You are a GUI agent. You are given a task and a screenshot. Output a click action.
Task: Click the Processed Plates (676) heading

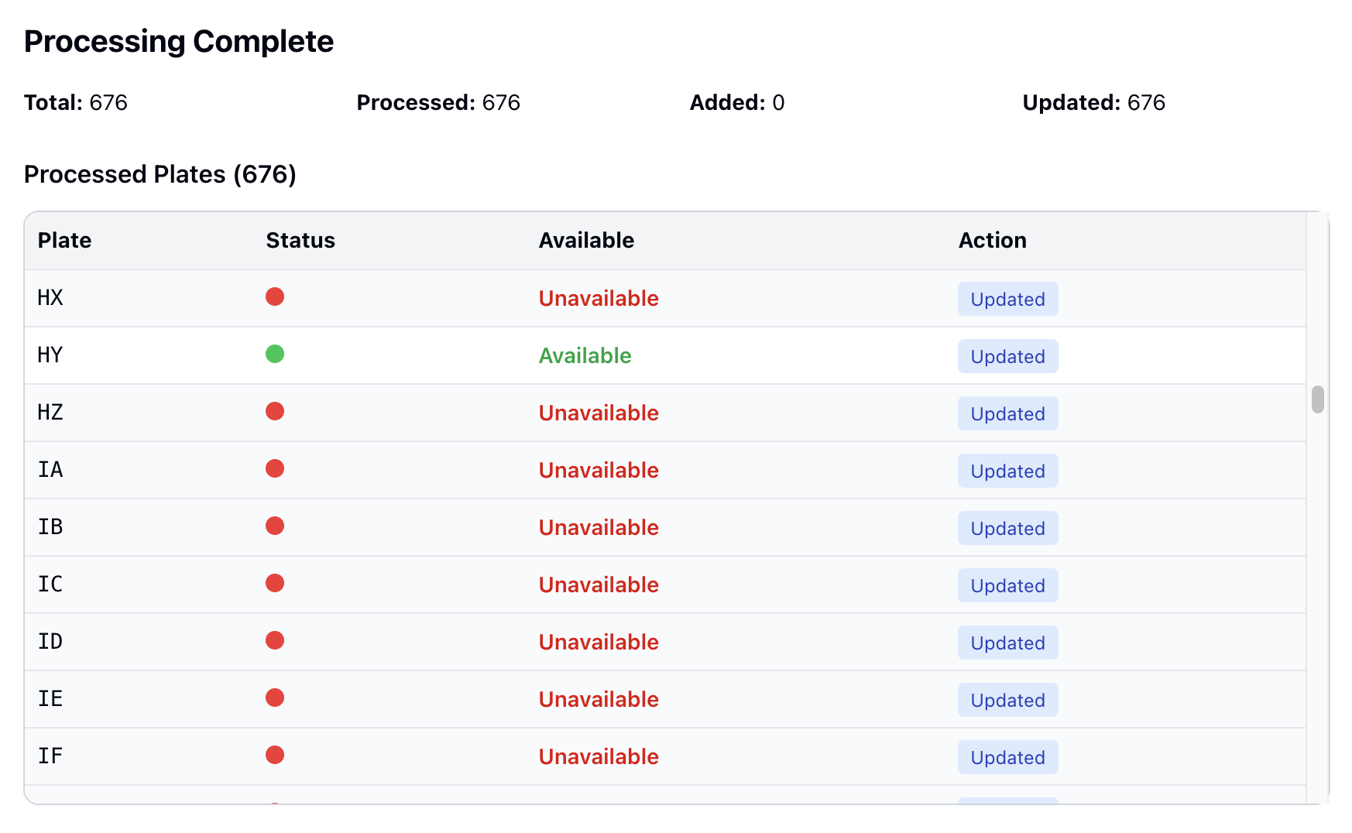pos(160,174)
